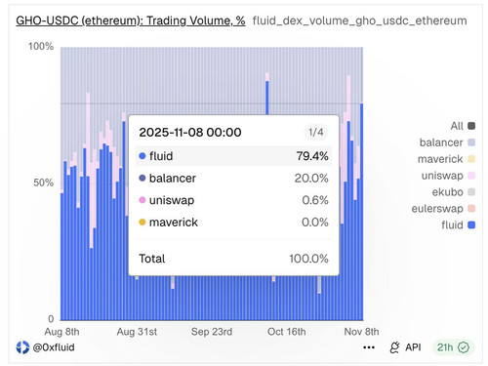Viewport: 488px width, 366px height.
Task: Toggle the ekubo legend swatch
Action: point(471,192)
